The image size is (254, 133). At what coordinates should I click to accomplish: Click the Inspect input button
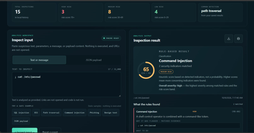[x=25, y=130]
